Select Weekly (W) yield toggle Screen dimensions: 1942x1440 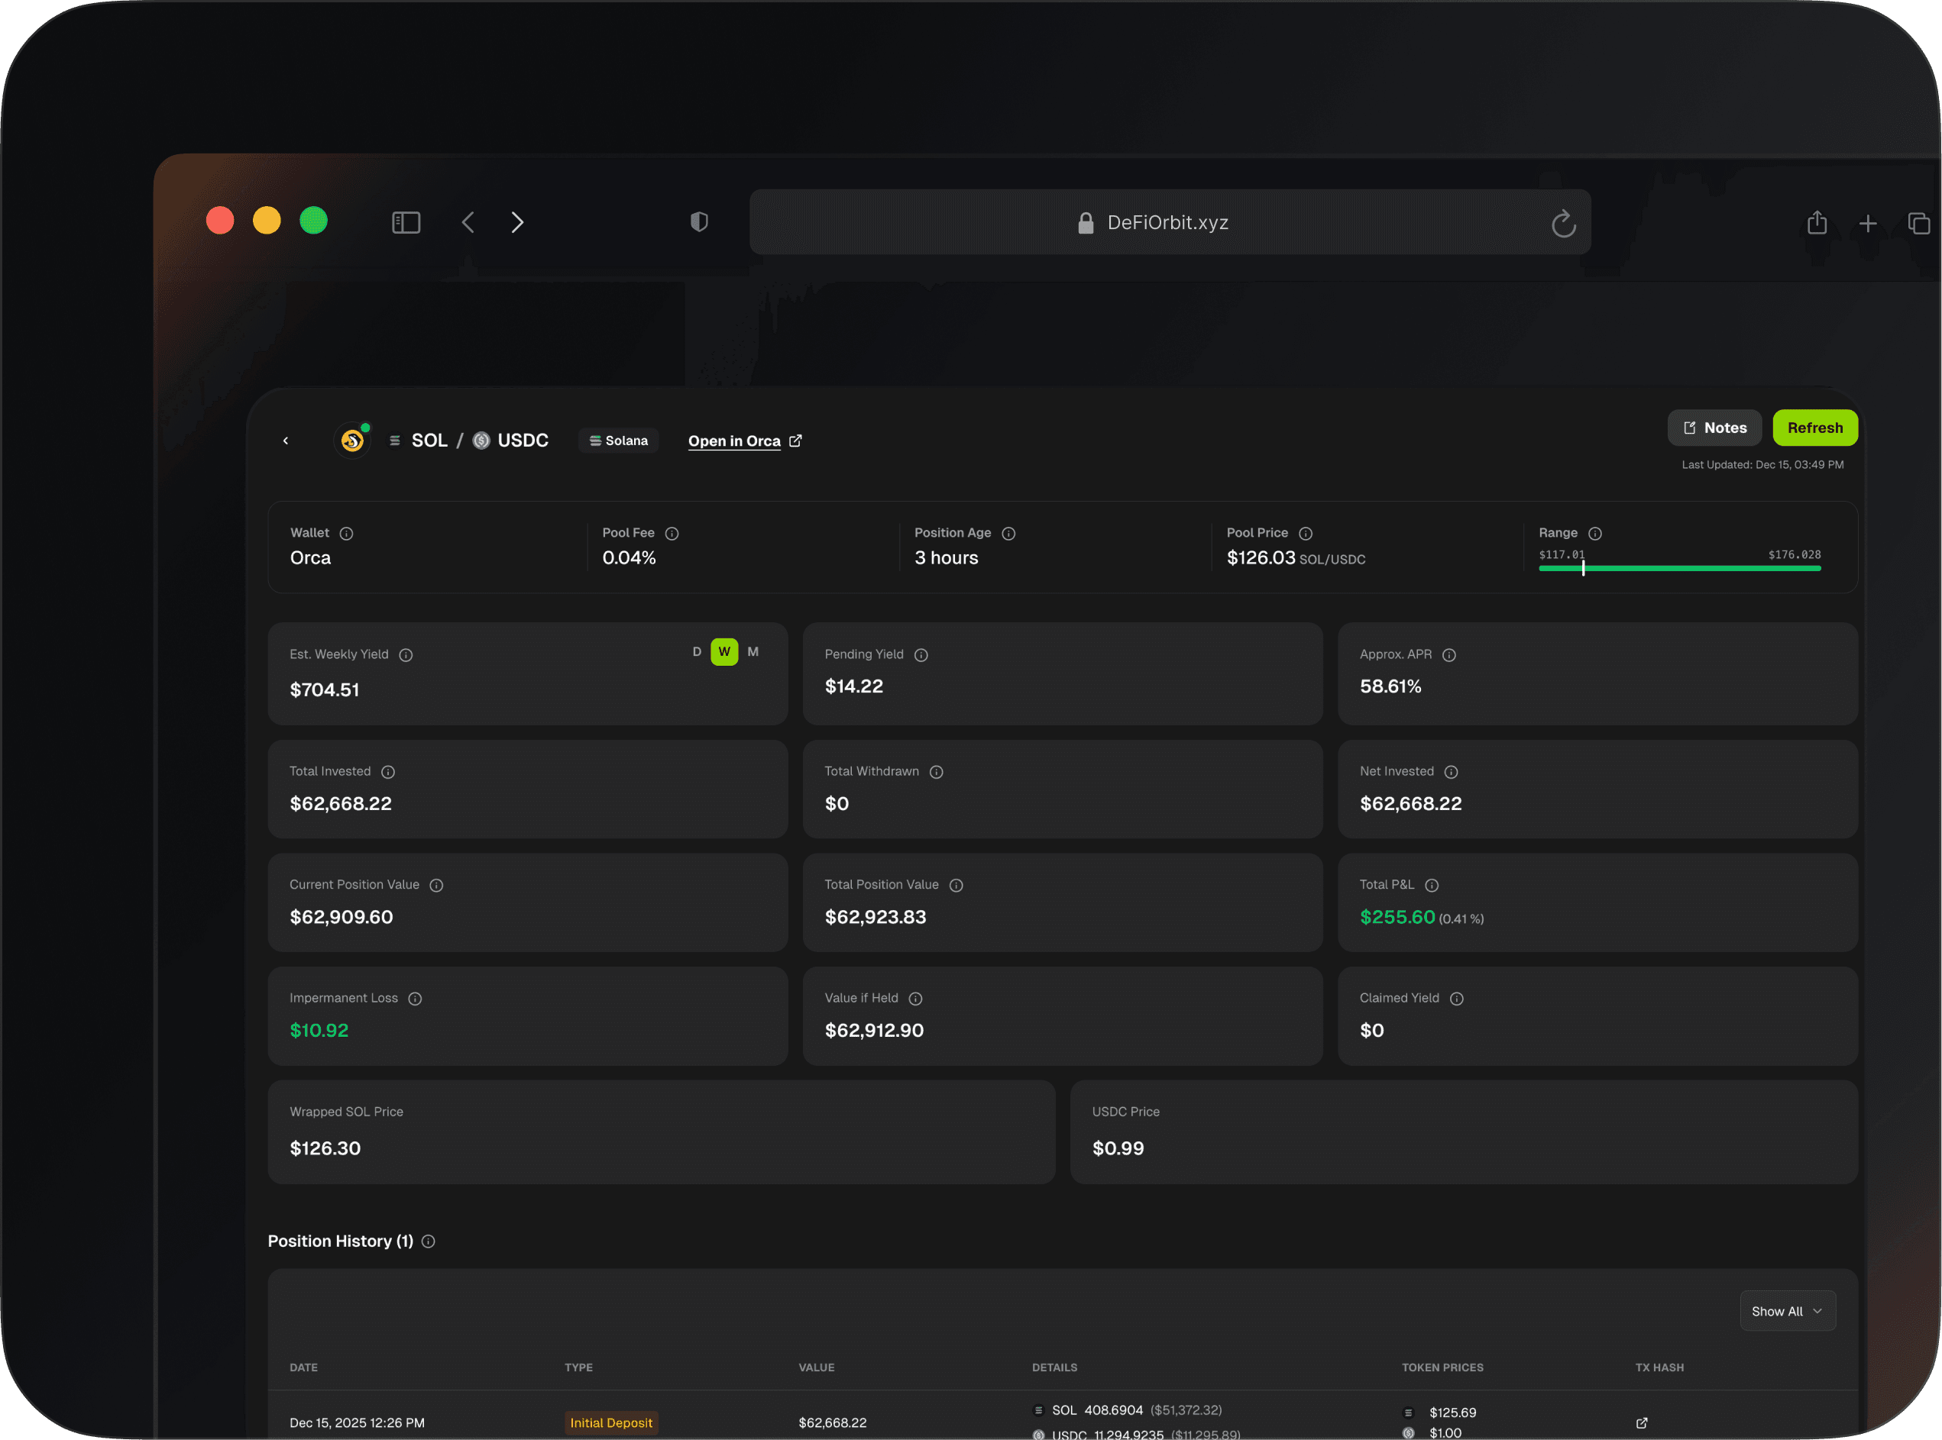[x=723, y=652]
